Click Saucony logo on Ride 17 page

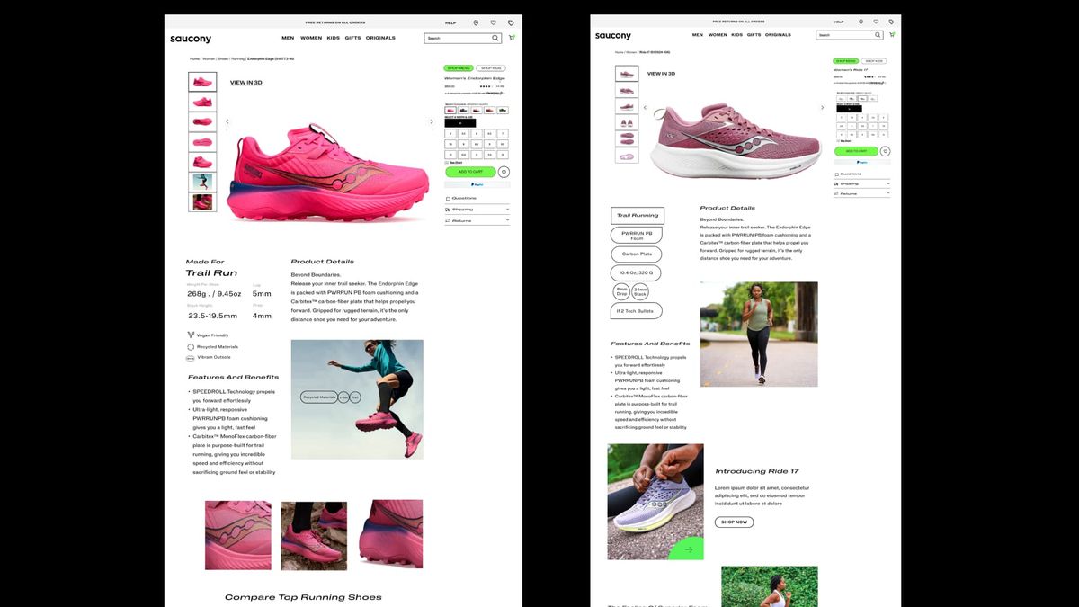(613, 36)
